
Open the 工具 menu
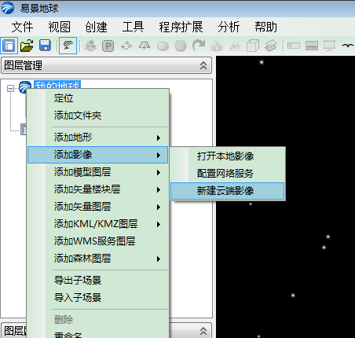[x=133, y=27]
